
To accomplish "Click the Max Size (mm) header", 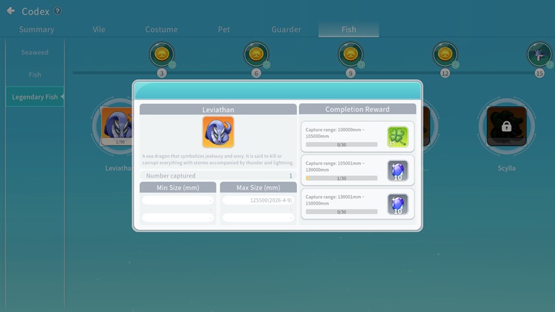I will 258,187.
